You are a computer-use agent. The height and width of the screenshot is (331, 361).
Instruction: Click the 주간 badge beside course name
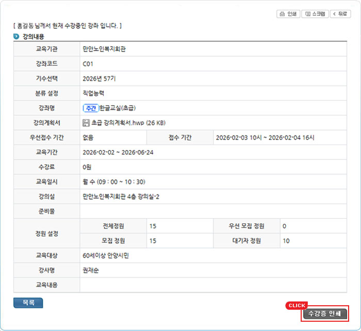pos(91,108)
